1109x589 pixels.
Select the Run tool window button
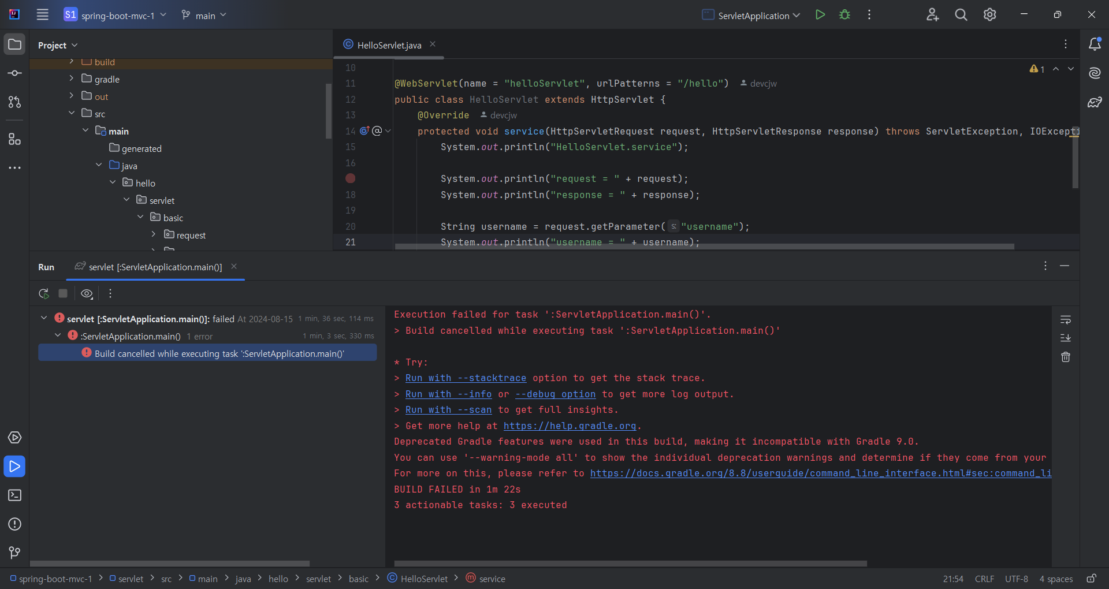[14, 467]
